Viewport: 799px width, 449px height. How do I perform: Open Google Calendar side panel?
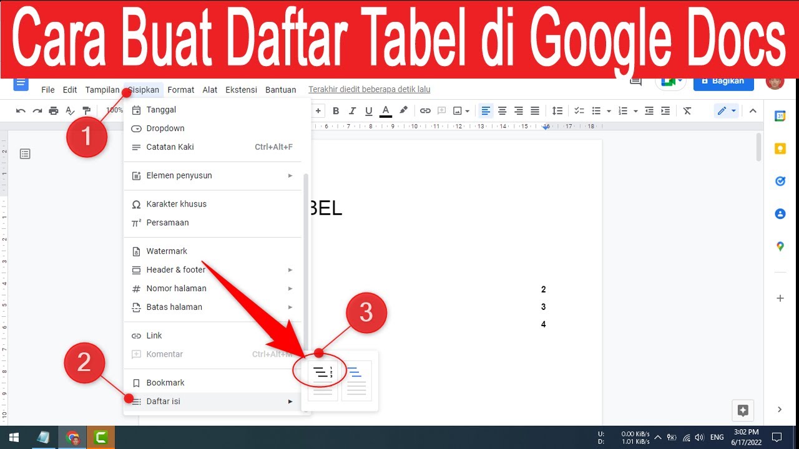[780, 116]
